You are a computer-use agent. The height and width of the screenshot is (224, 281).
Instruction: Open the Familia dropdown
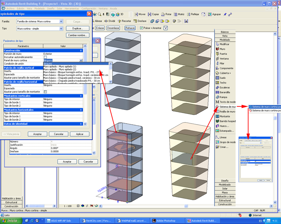[61, 21]
